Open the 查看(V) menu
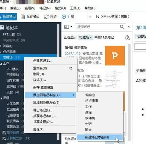 30,8
